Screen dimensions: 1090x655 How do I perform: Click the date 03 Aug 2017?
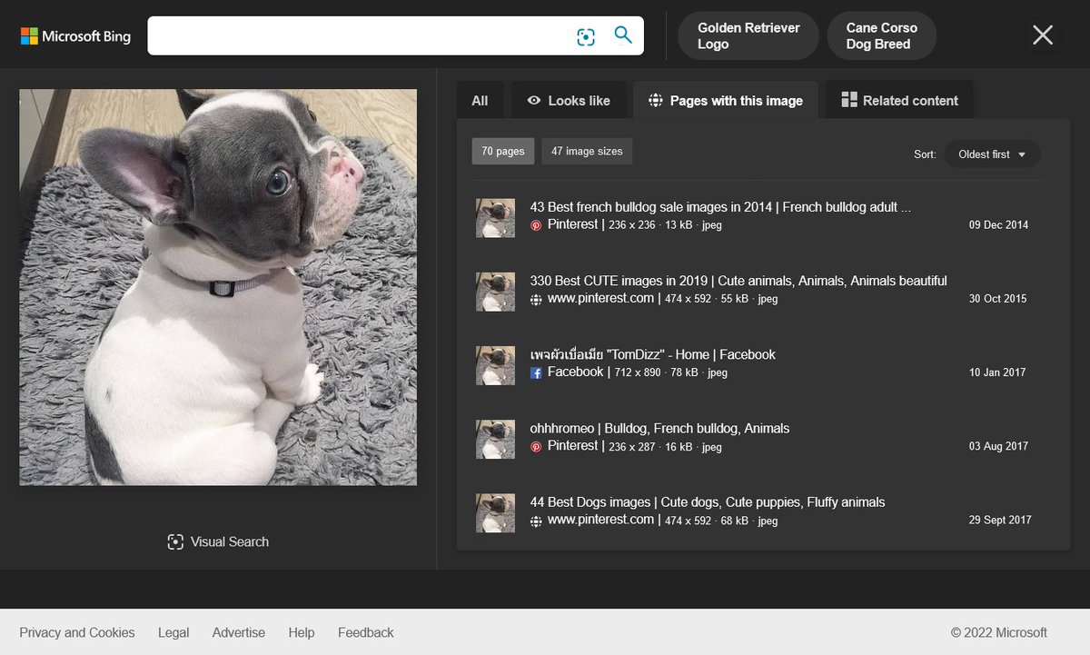pos(998,447)
